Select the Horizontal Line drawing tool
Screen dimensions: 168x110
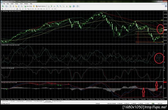click(x=12, y=9)
